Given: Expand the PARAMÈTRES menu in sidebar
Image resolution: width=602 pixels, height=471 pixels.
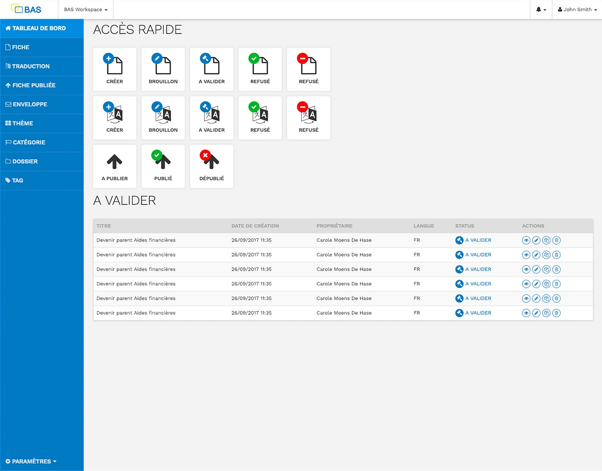Looking at the screenshot, I should tap(31, 461).
